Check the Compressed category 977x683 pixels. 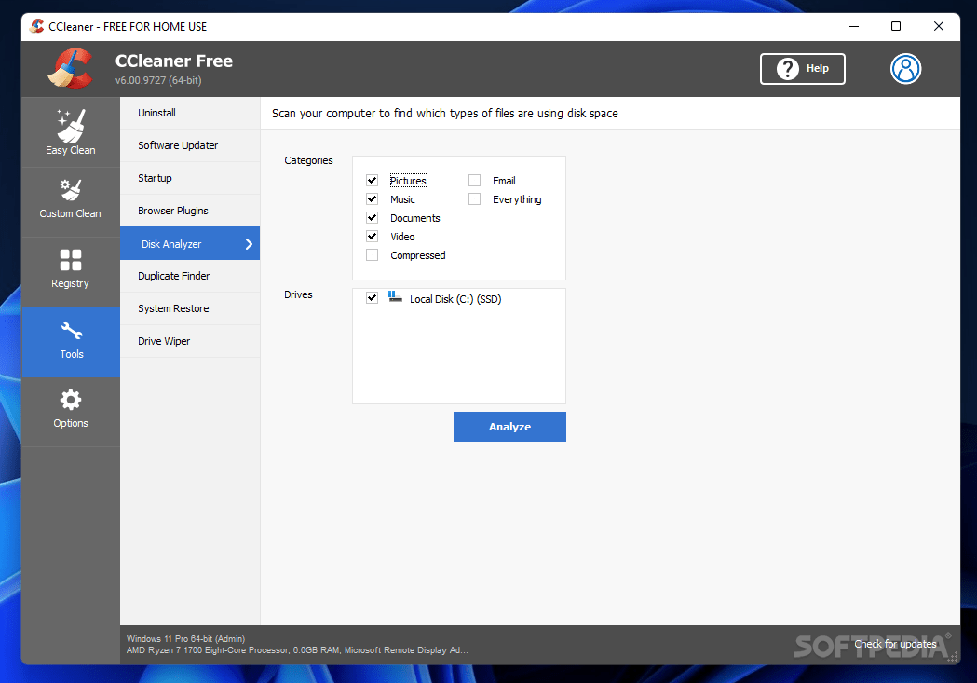point(372,254)
